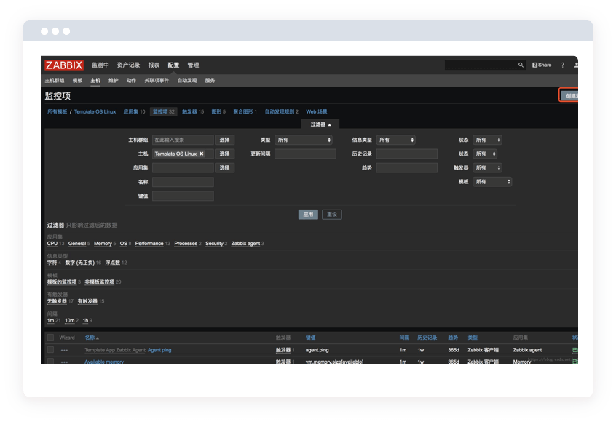Click the ZABBIX logo
This screenshot has height=422, width=616.
[64, 65]
